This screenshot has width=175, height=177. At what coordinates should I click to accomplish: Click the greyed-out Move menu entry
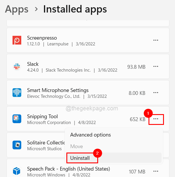(77, 146)
